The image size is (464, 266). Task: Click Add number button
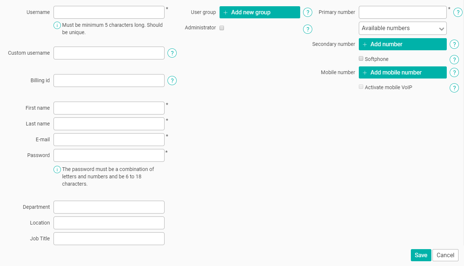click(403, 44)
